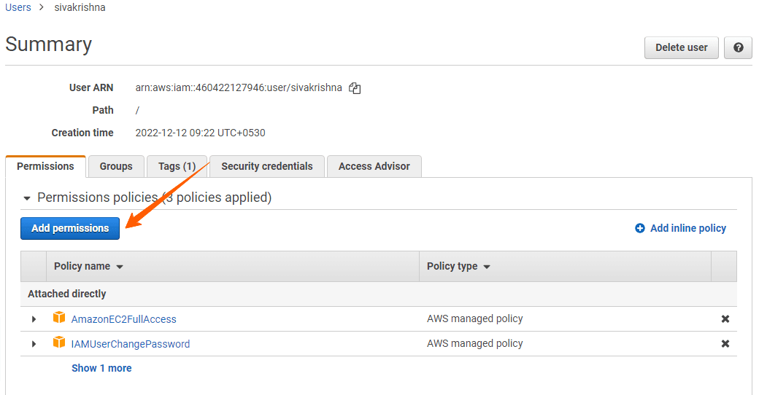This screenshot has height=395, width=759.
Task: Remove the AmazonEC2FullAccess policy with X icon
Action: tap(725, 319)
